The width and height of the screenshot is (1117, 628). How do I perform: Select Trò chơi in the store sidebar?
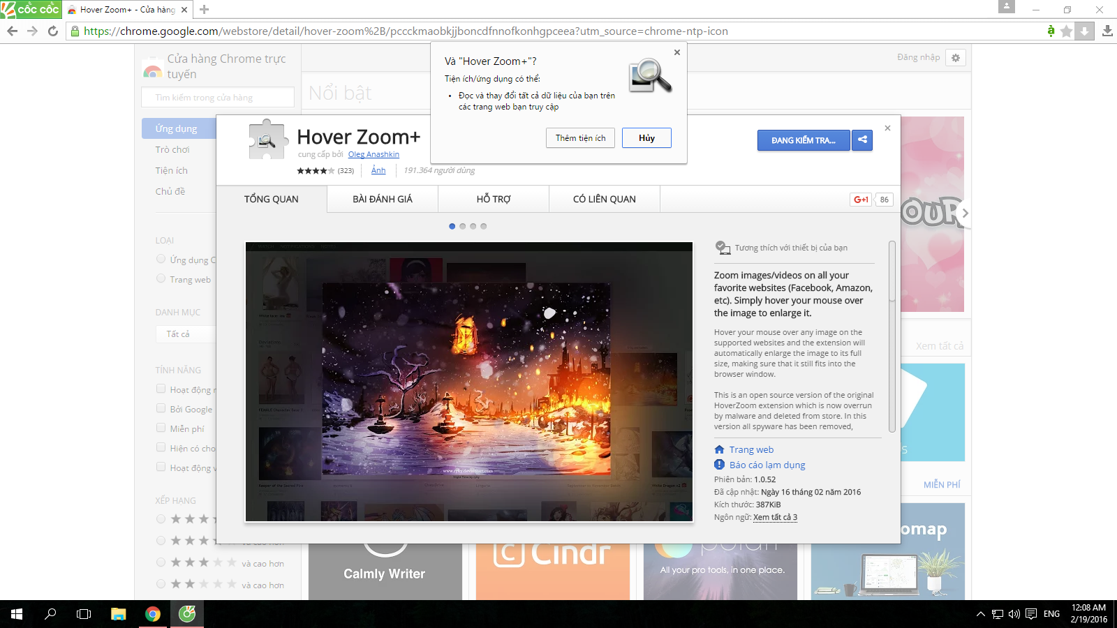pyautogui.click(x=172, y=149)
